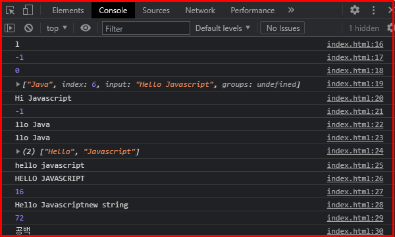This screenshot has height=237, width=395.
Task: Open the Default levels dropdown
Action: [x=223, y=28]
